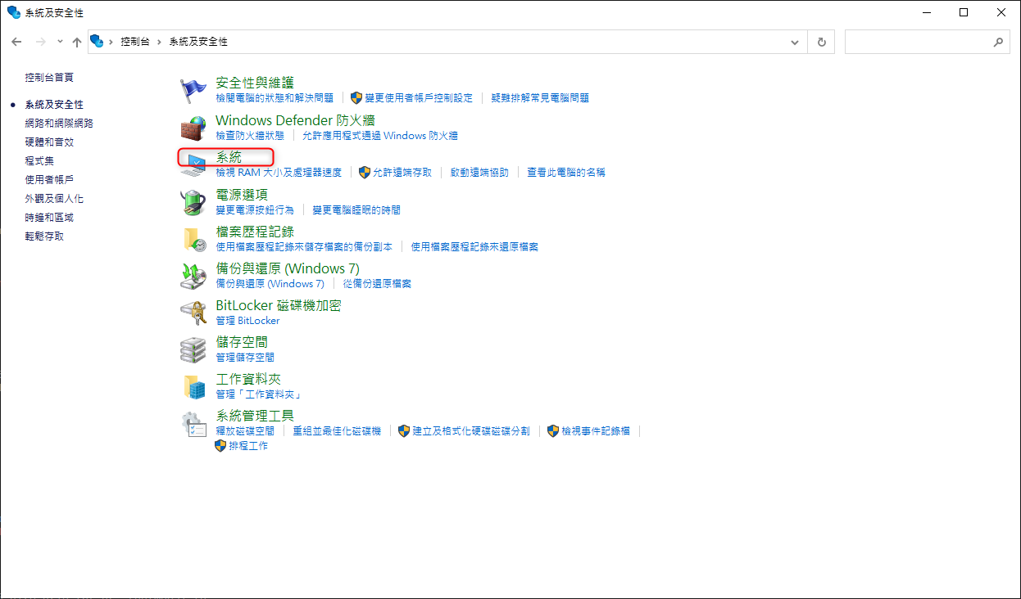Click the 工作資料夾 folder icon
This screenshot has width=1021, height=599.
point(193,386)
